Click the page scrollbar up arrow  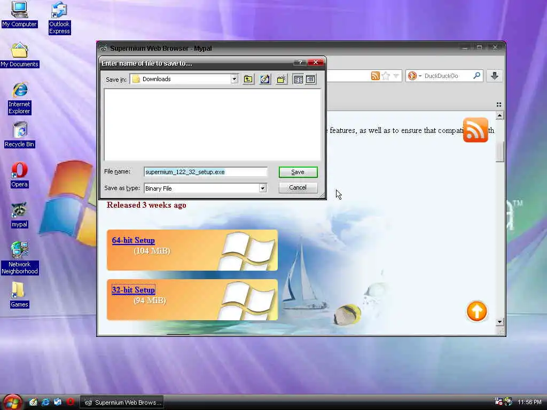(499, 115)
